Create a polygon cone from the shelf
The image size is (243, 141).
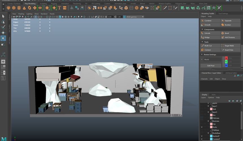tap(24, 8)
